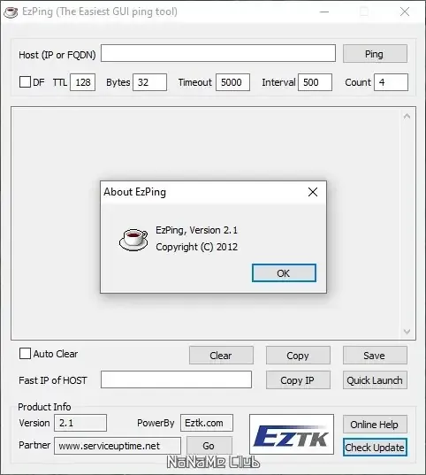Toggle the Auto Clear checkbox
Screen dimensions: 426x475
click(x=25, y=353)
